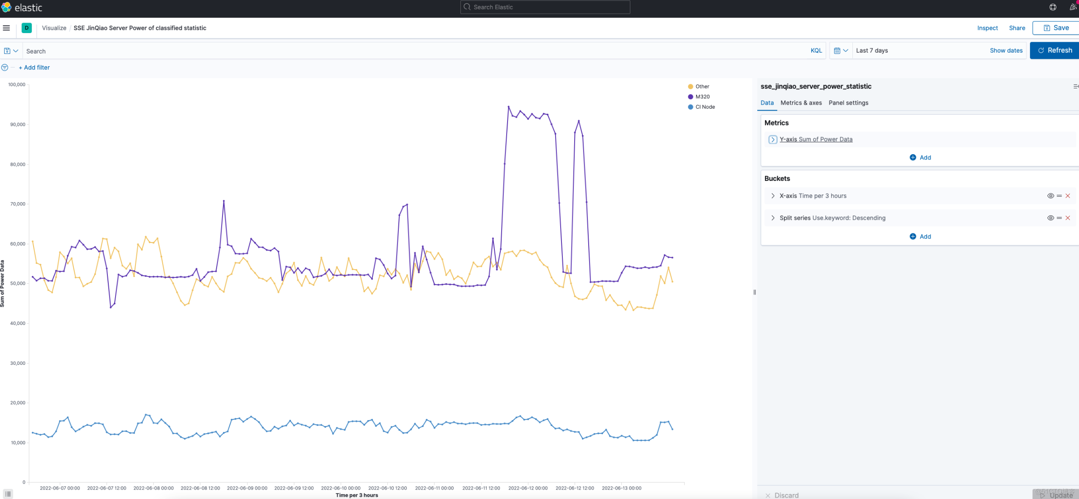Select the Other legend label
Image resolution: width=1079 pixels, height=499 pixels.
pyautogui.click(x=702, y=87)
